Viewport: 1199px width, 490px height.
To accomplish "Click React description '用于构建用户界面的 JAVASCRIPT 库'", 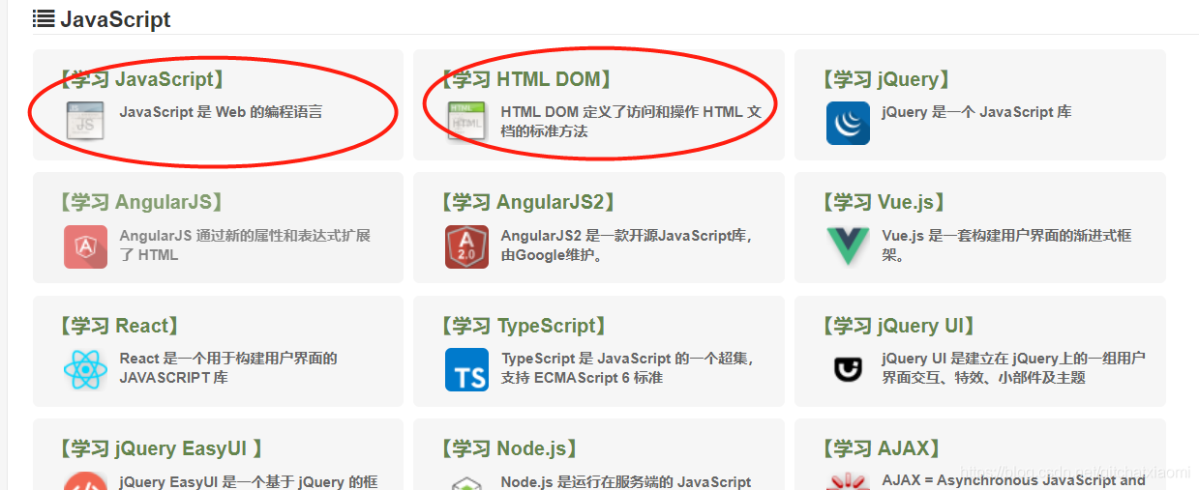I will click(x=228, y=368).
